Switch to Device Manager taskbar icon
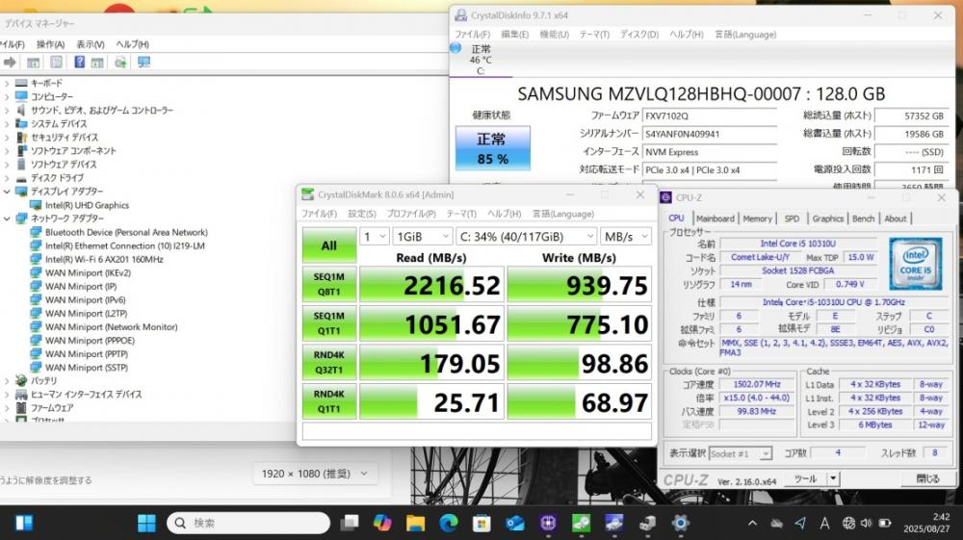Screen dimensions: 963x540 tap(647, 523)
